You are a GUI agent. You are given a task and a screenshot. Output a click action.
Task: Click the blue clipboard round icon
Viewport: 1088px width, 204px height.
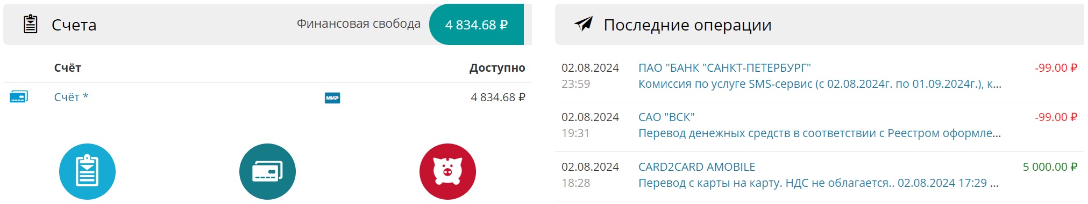[87, 171]
